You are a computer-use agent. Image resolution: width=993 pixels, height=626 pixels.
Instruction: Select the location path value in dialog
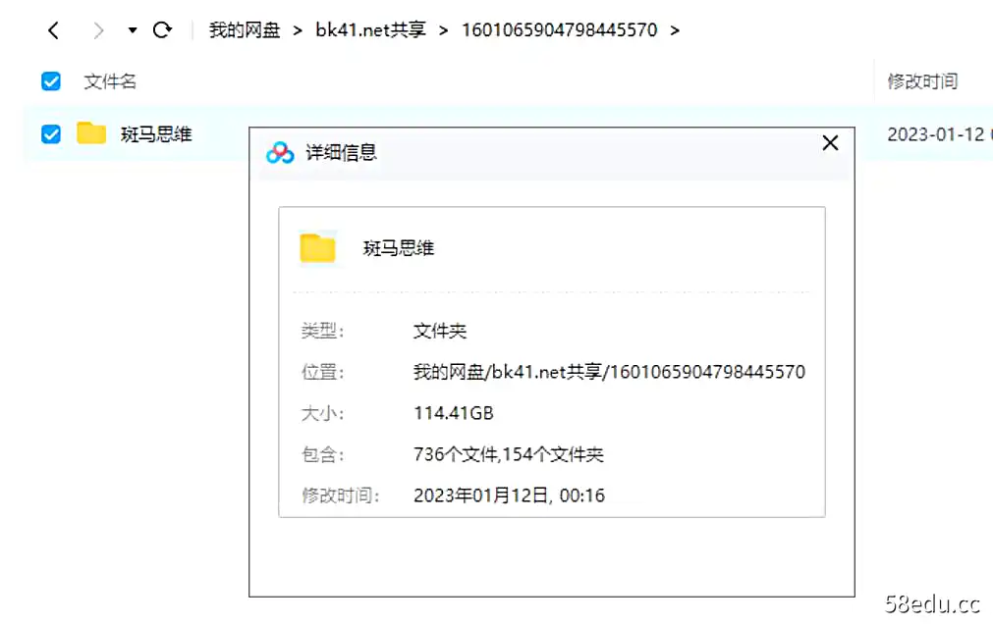(609, 372)
